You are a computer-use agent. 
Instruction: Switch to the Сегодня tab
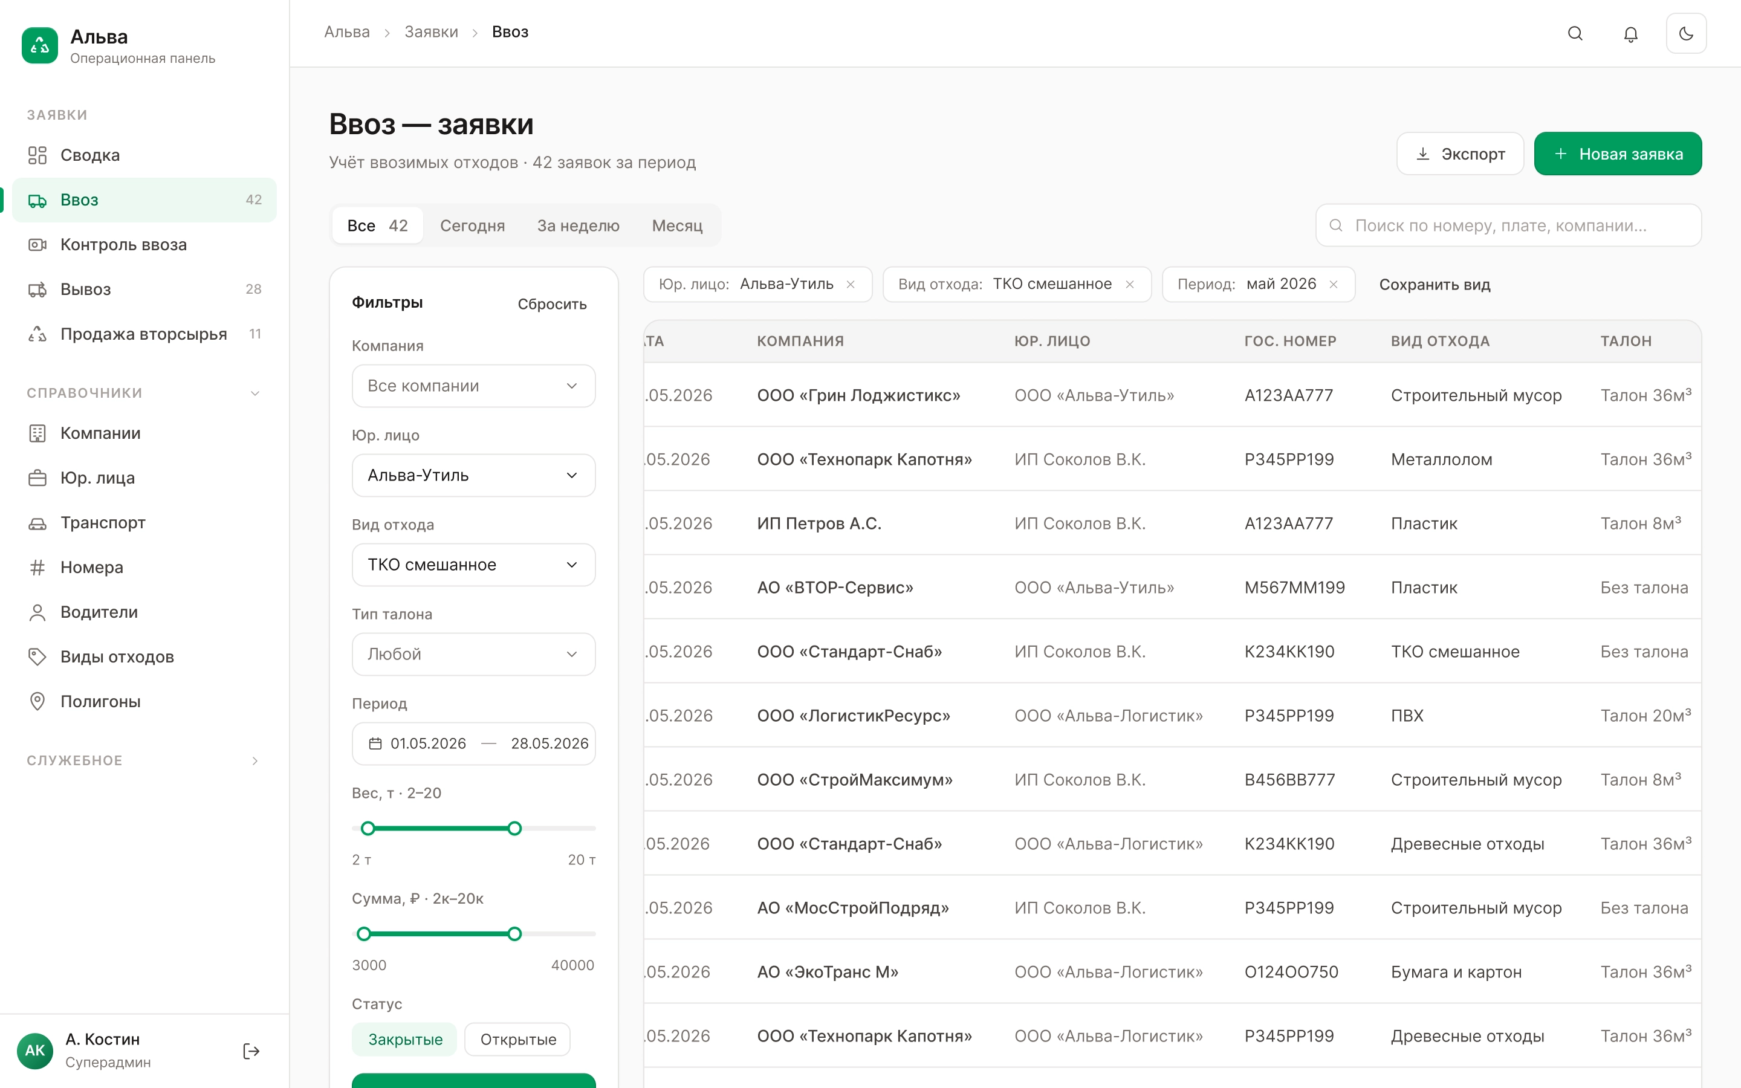pos(472,226)
